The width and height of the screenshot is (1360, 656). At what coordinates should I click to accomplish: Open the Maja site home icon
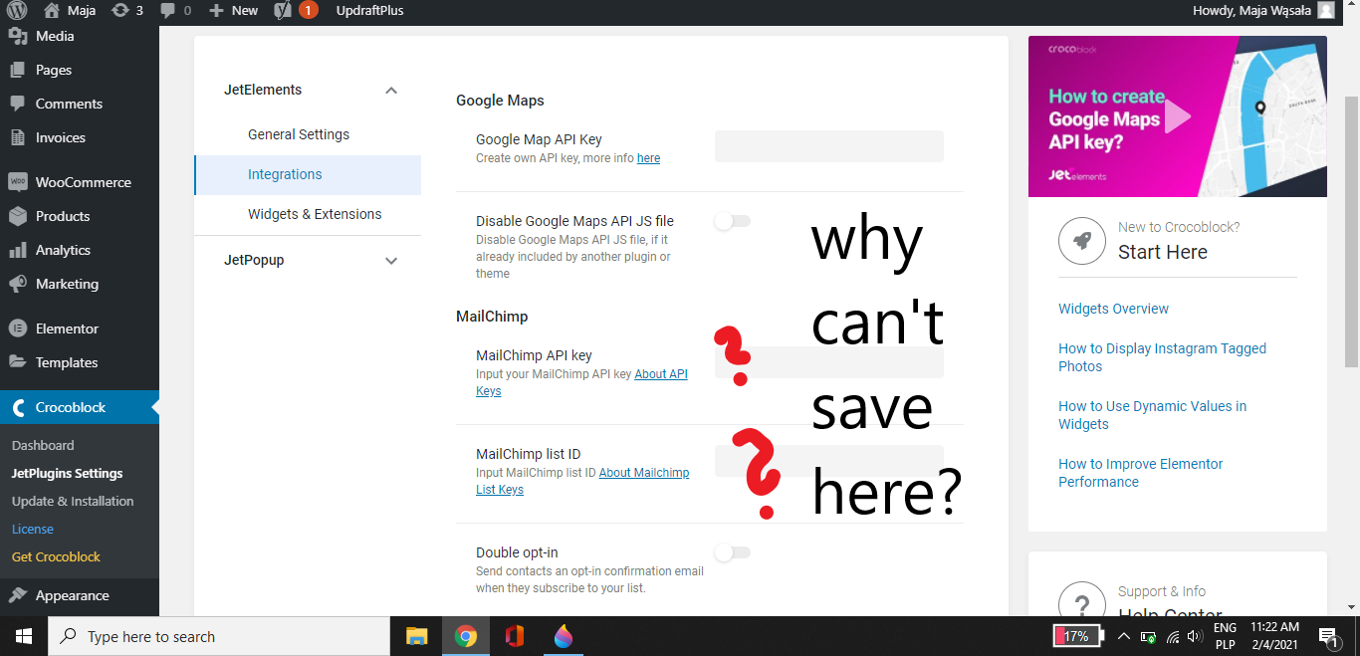tap(52, 10)
